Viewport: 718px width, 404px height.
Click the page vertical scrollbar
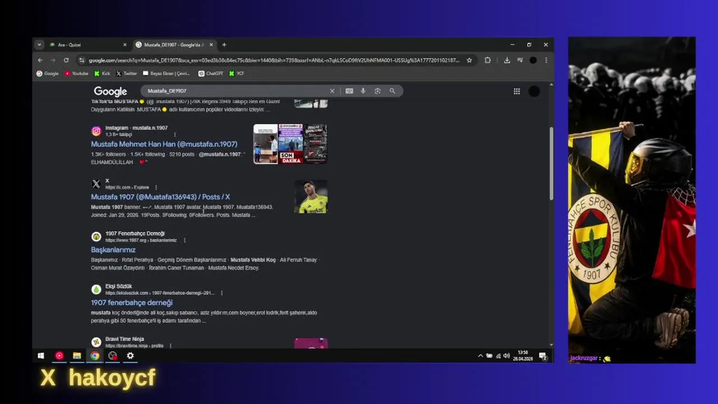pyautogui.click(x=551, y=163)
